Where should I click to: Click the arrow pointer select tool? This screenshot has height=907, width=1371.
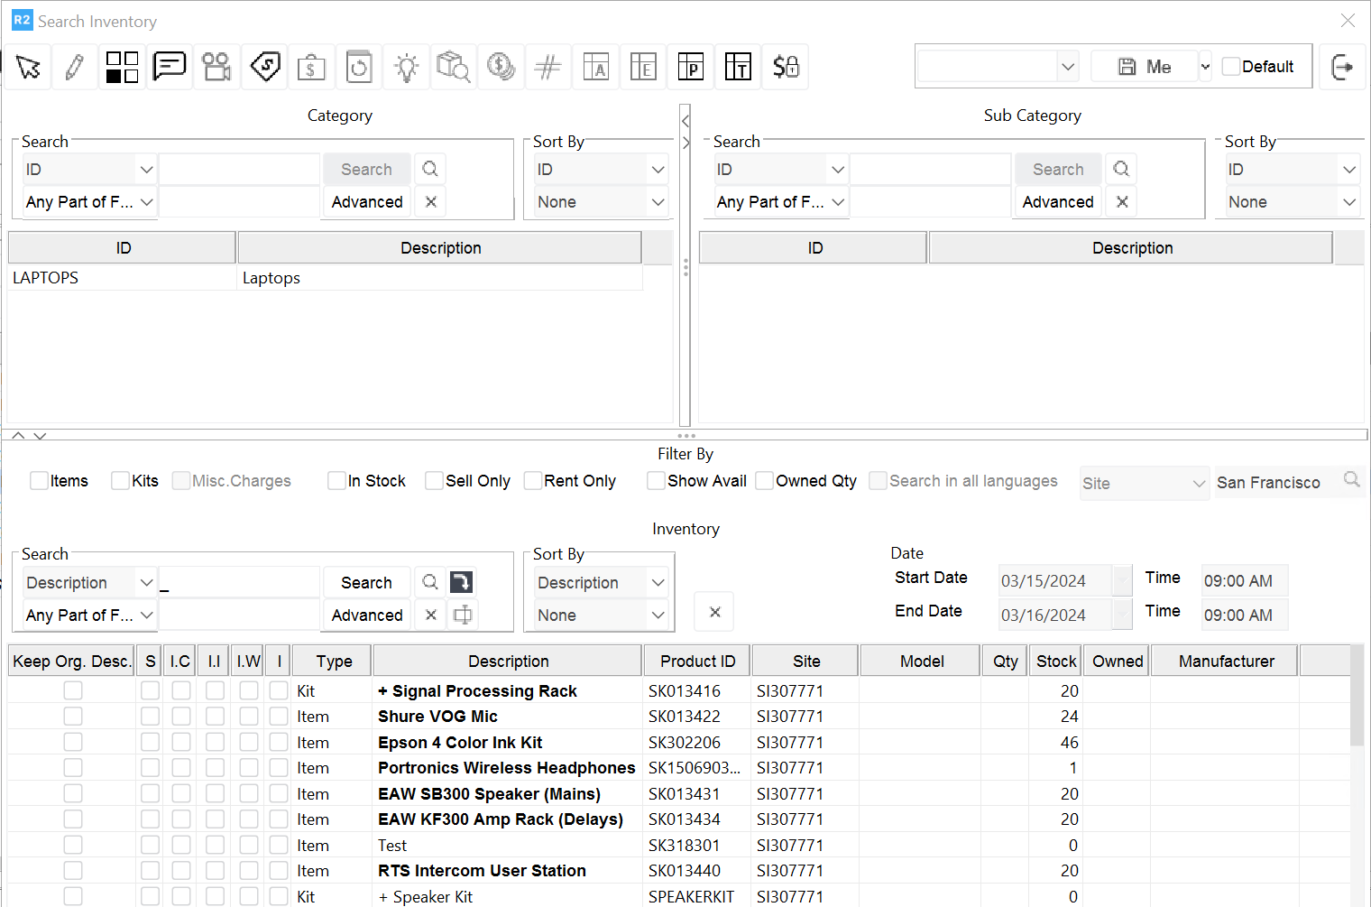tap(28, 67)
